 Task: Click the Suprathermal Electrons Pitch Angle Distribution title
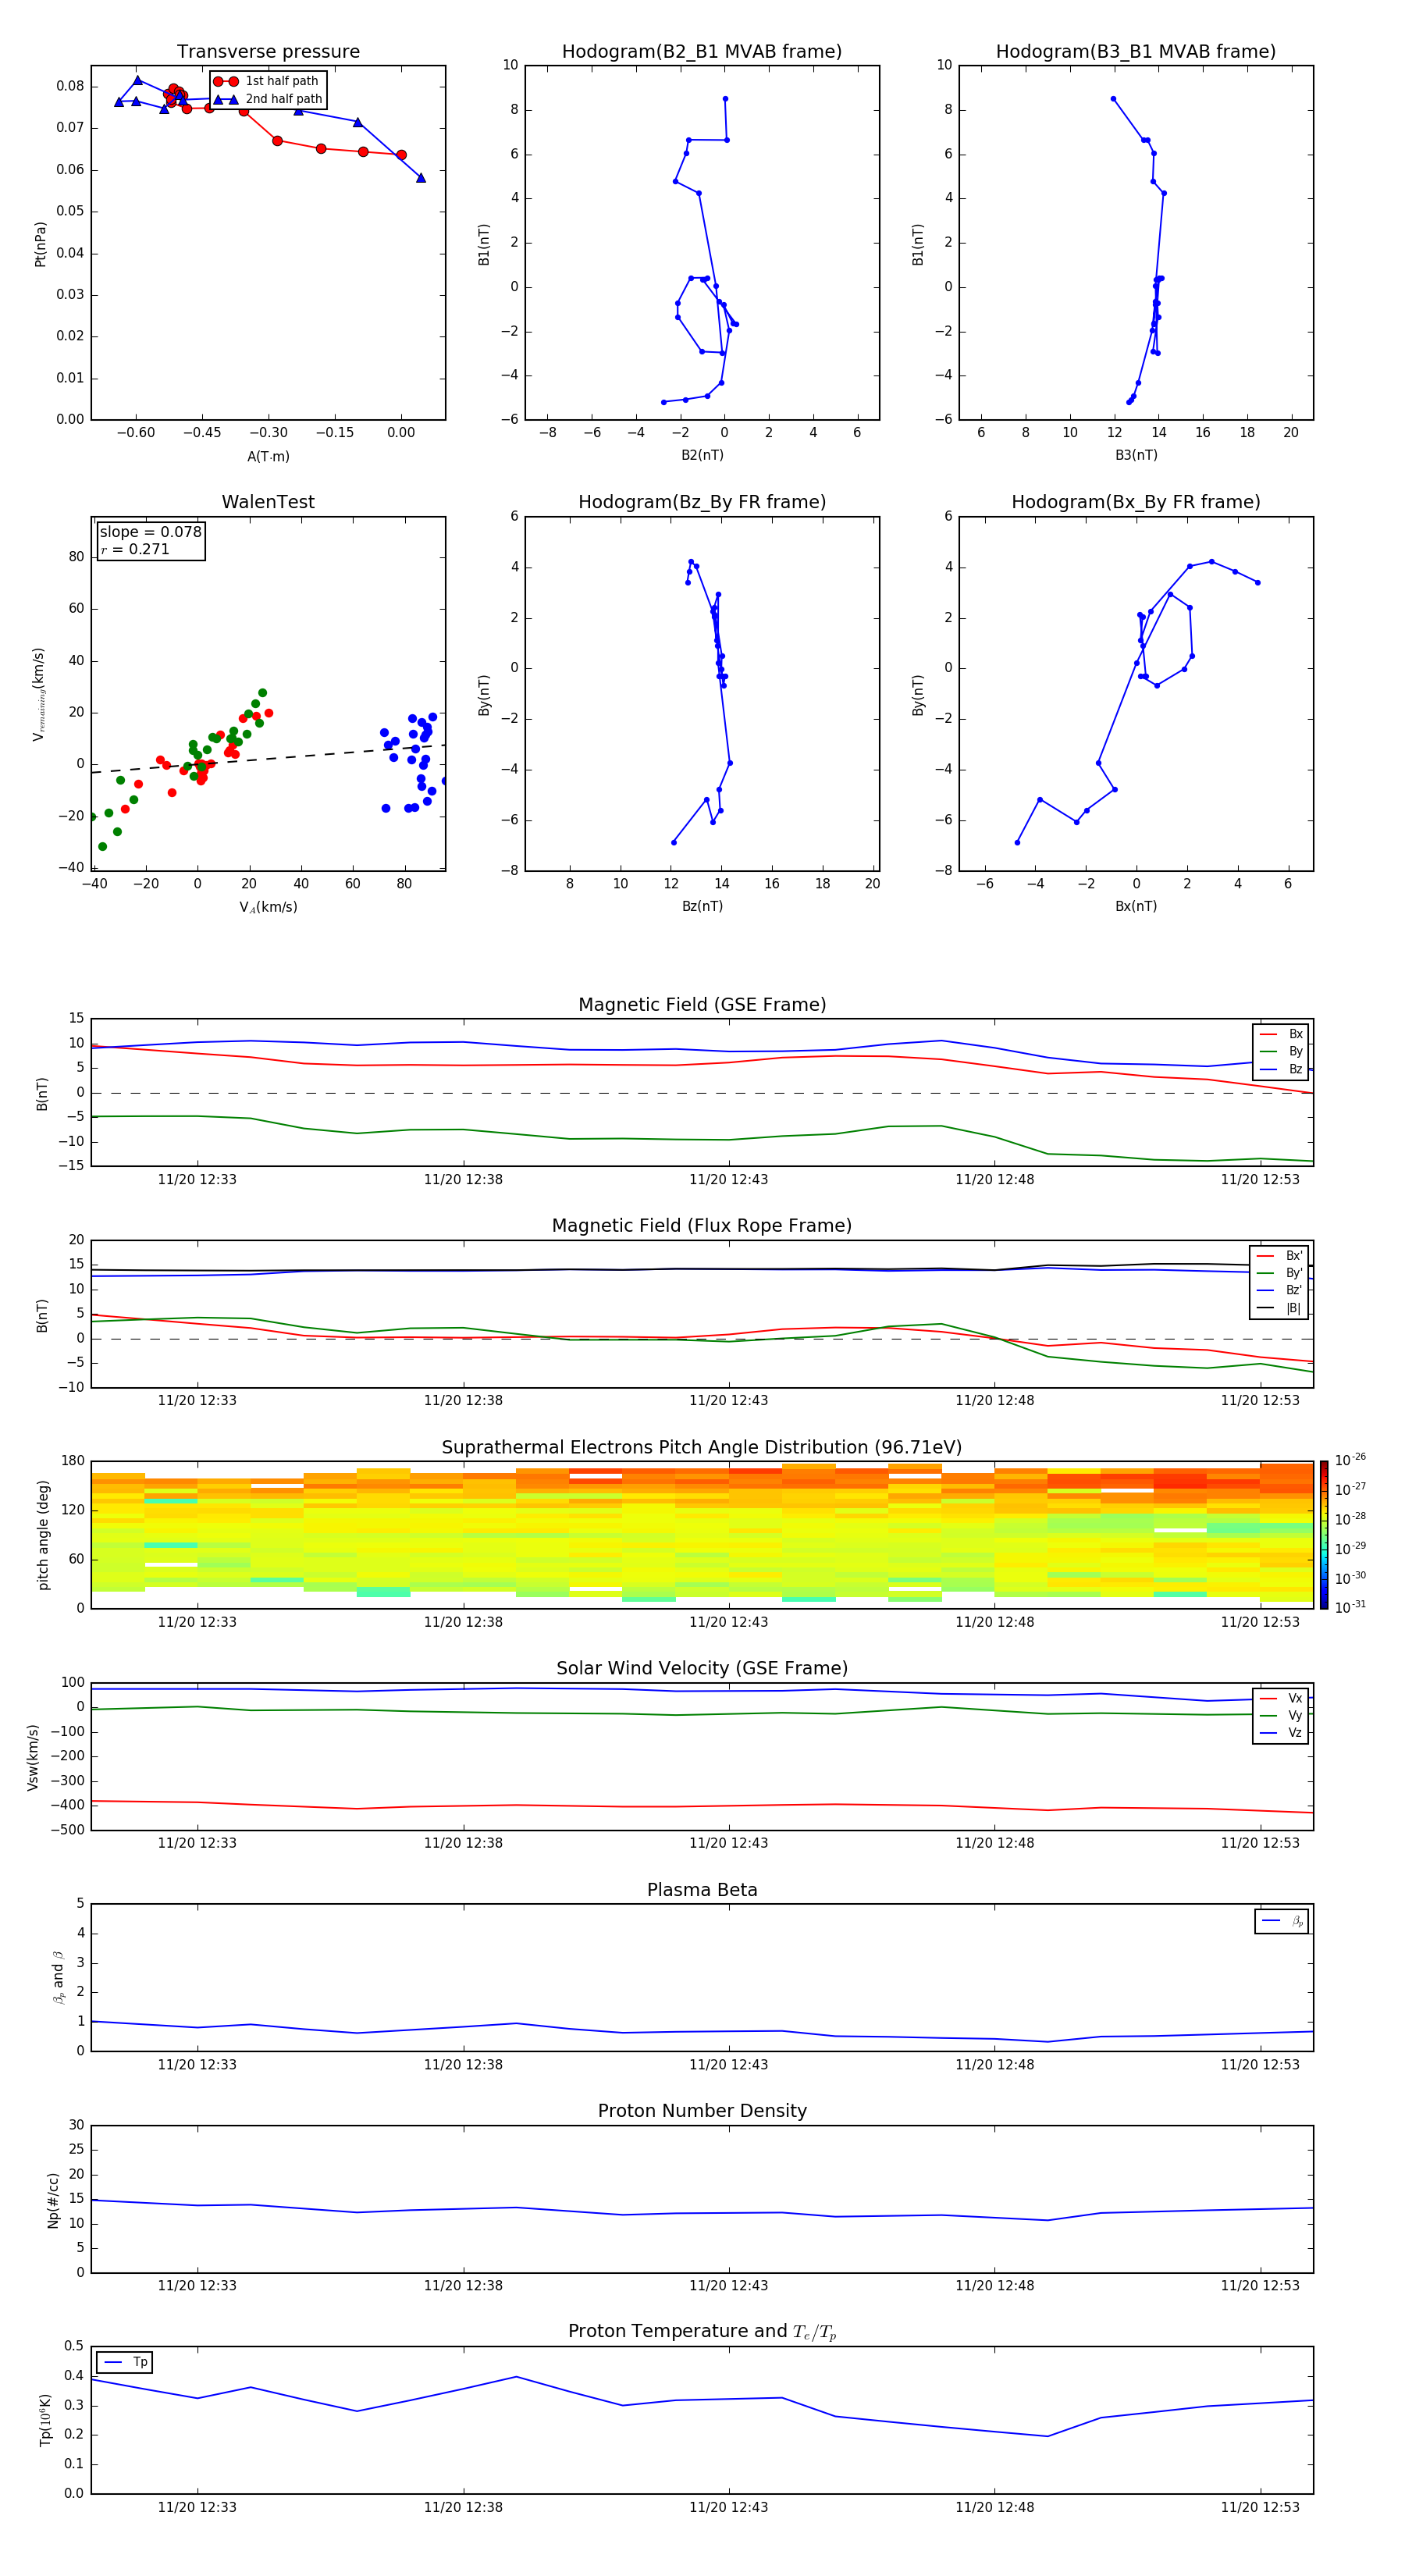(x=701, y=1447)
